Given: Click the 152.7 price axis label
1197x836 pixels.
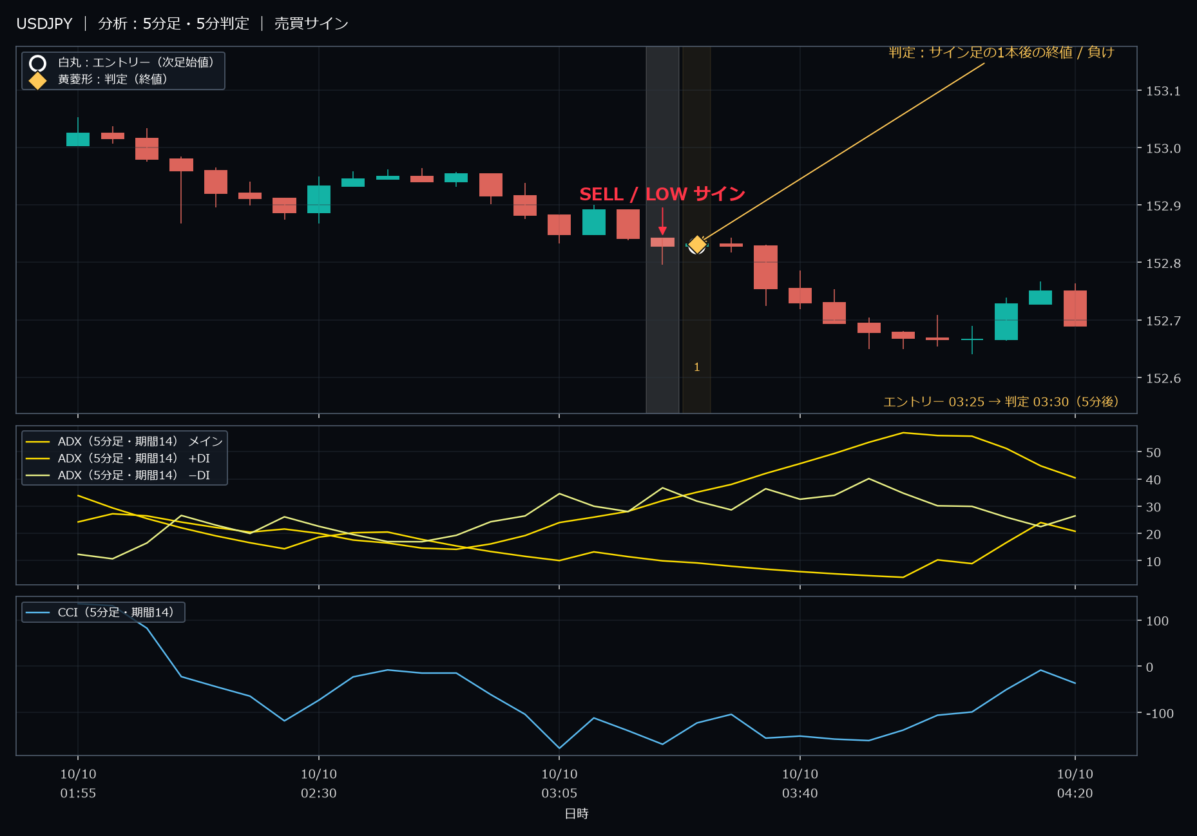Looking at the screenshot, I should click(1163, 321).
